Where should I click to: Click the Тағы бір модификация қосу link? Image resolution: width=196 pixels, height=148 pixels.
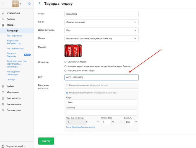(80, 127)
